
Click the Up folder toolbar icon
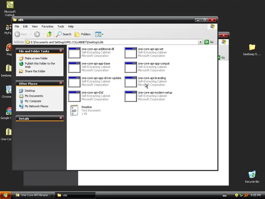pos(49,34)
